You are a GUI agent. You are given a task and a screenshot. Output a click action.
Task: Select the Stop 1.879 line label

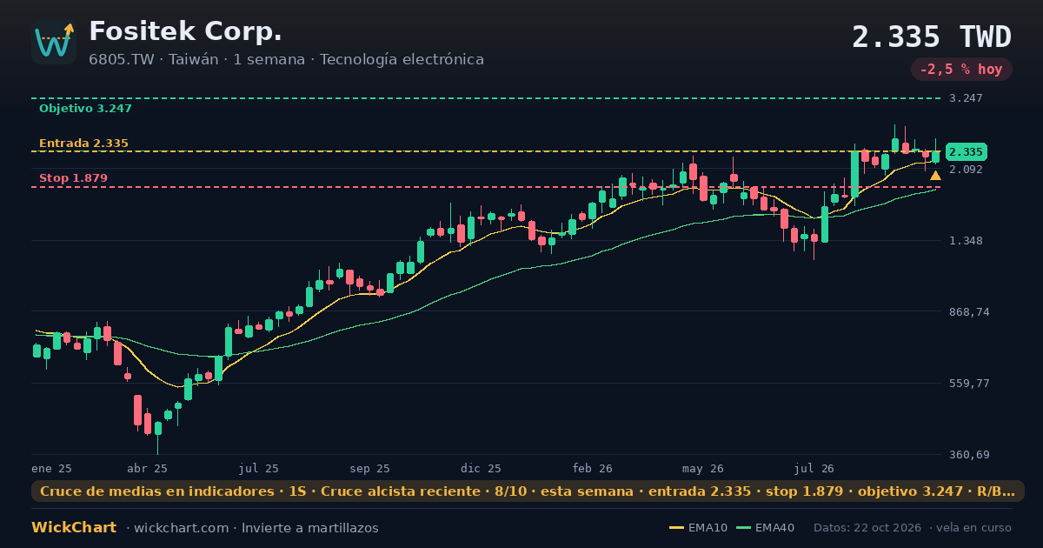point(73,178)
